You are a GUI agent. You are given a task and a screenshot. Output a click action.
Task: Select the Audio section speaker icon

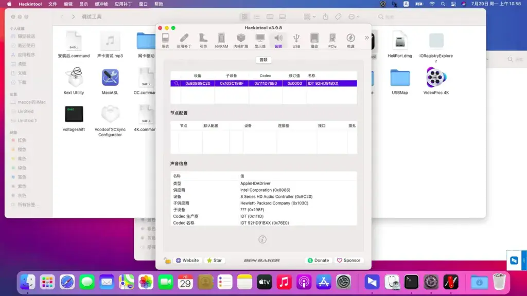pyautogui.click(x=278, y=41)
